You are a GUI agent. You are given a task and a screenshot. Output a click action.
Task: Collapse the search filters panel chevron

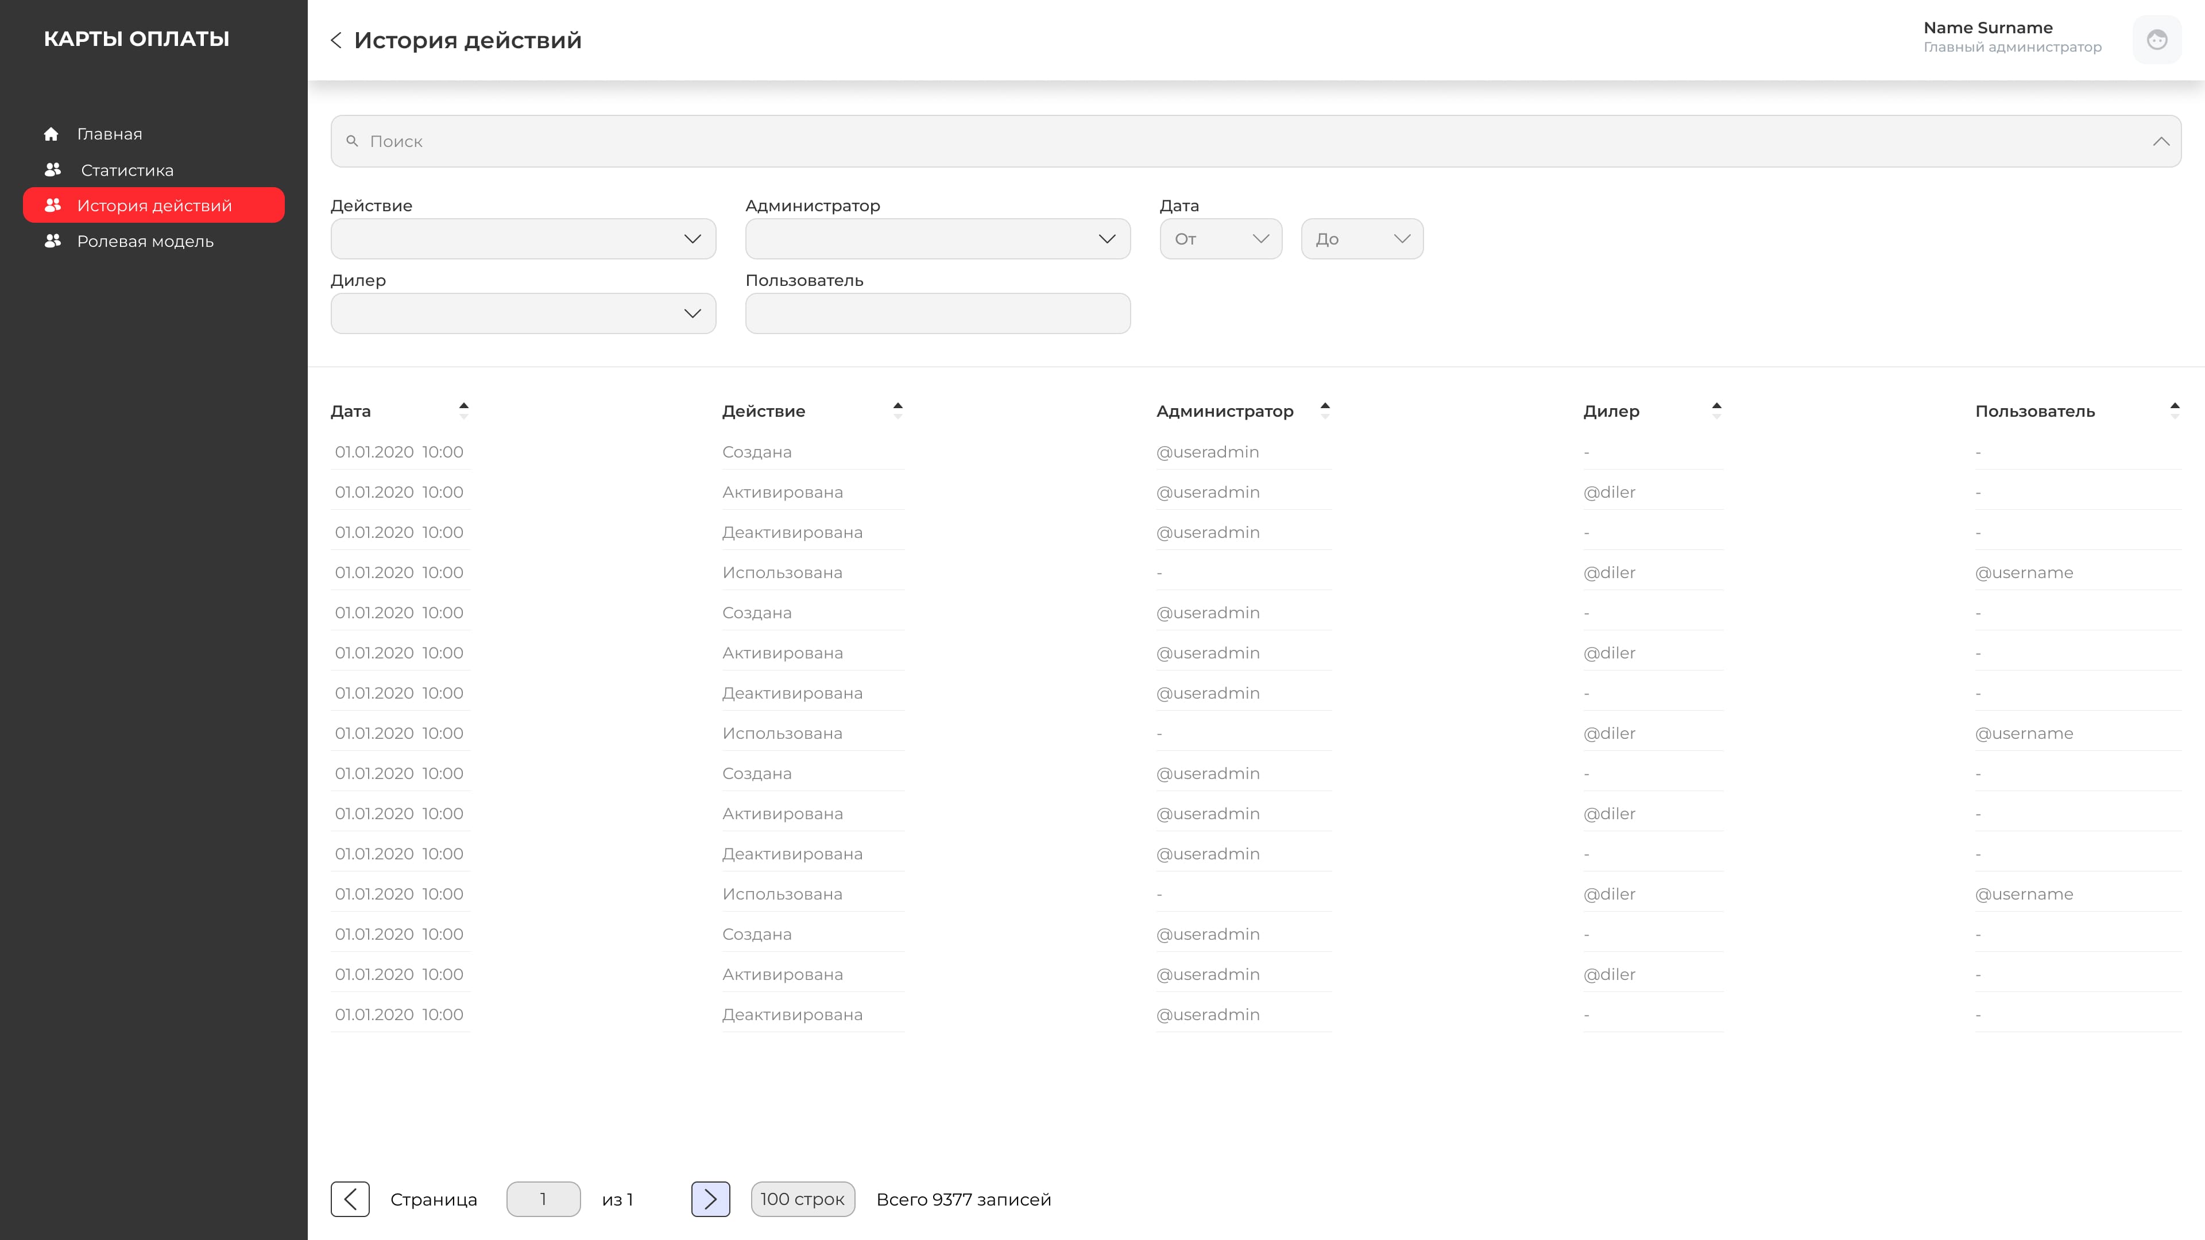pyautogui.click(x=2161, y=141)
